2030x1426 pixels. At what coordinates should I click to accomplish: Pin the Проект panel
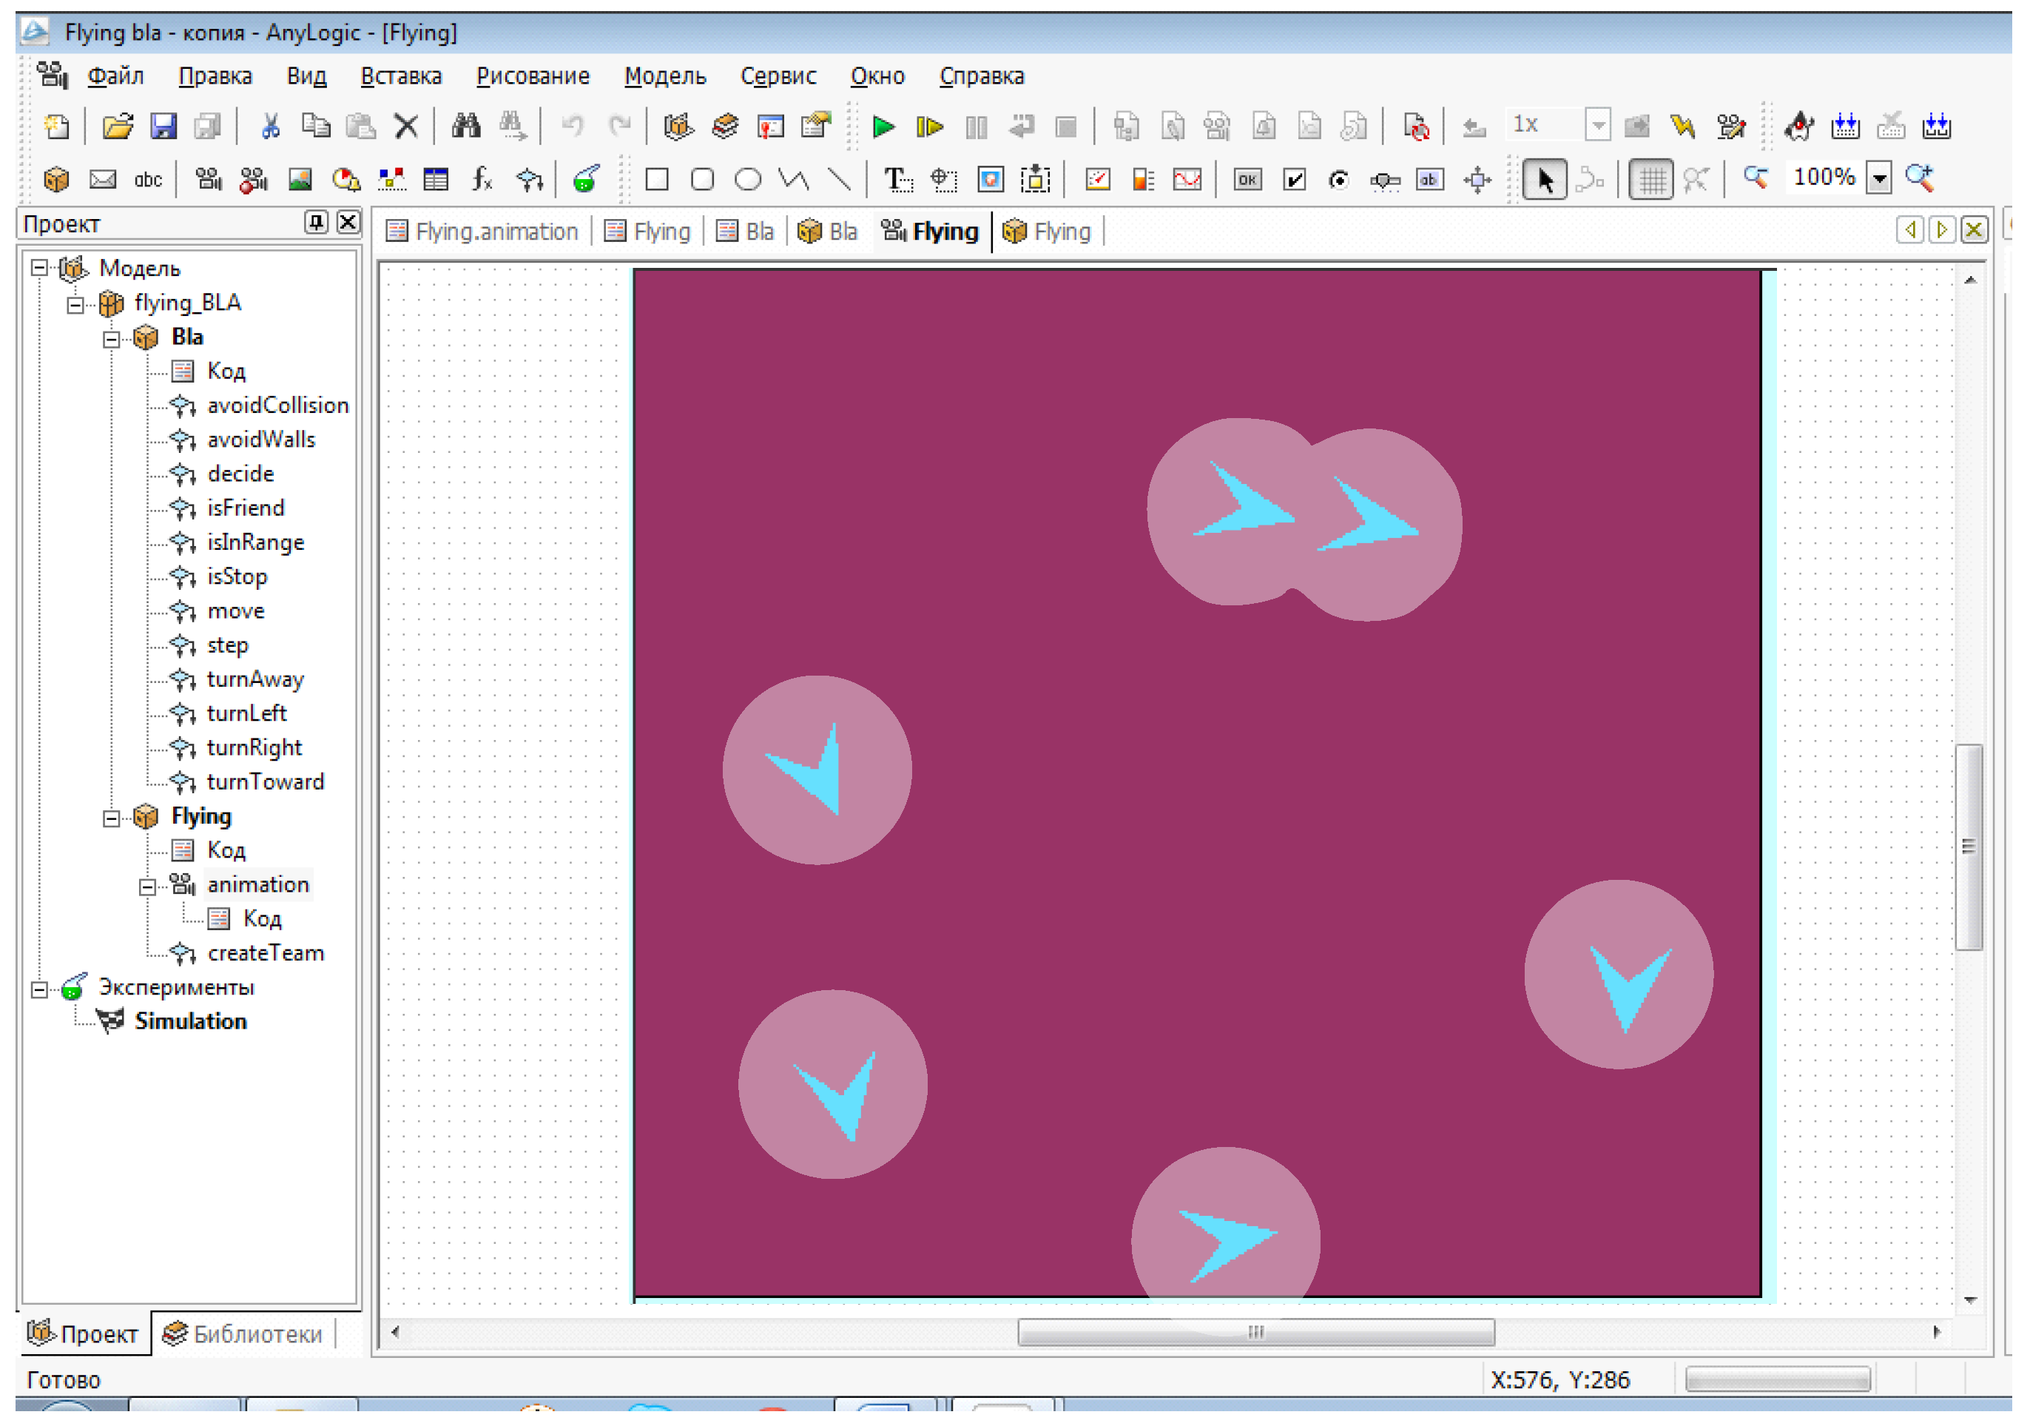click(316, 223)
